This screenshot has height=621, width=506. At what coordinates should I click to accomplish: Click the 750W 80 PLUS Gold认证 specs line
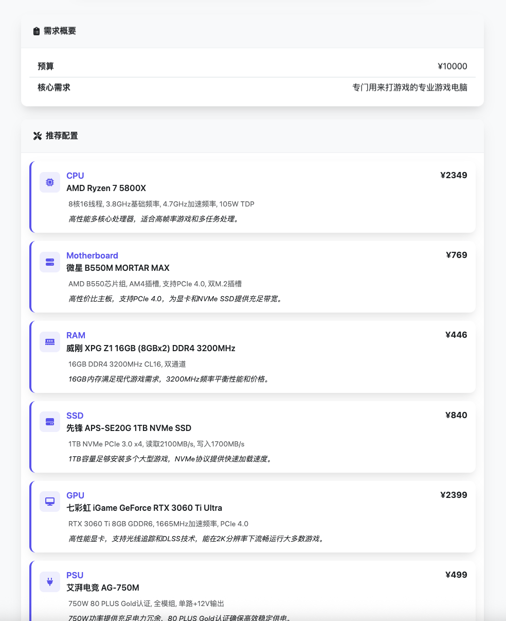point(146,603)
